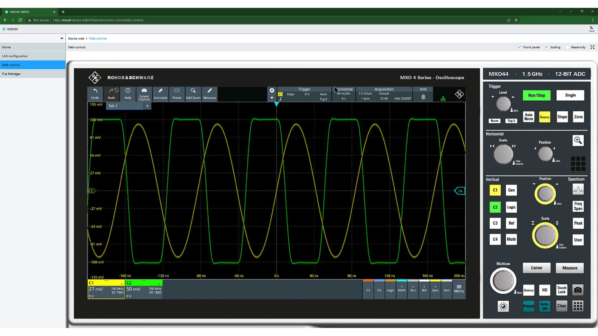598x336 pixels.
Task: Open the File Manager sidebar item
Action: 12,74
